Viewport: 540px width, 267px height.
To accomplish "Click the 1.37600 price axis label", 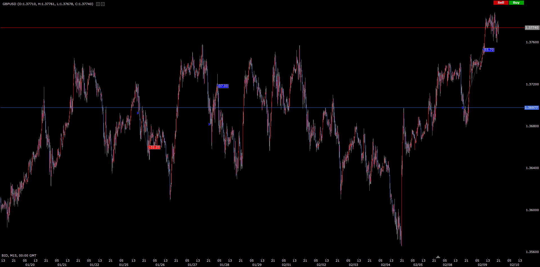I will pyautogui.click(x=532, y=42).
